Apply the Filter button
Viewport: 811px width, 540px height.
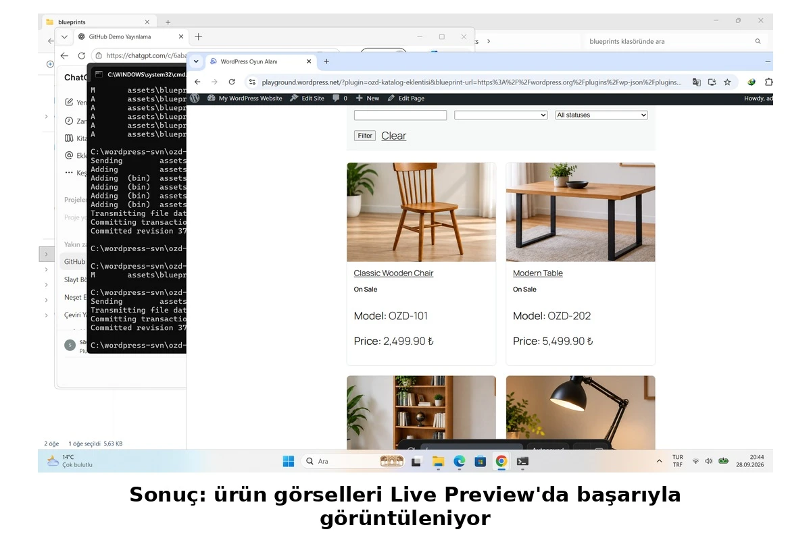pyautogui.click(x=365, y=136)
